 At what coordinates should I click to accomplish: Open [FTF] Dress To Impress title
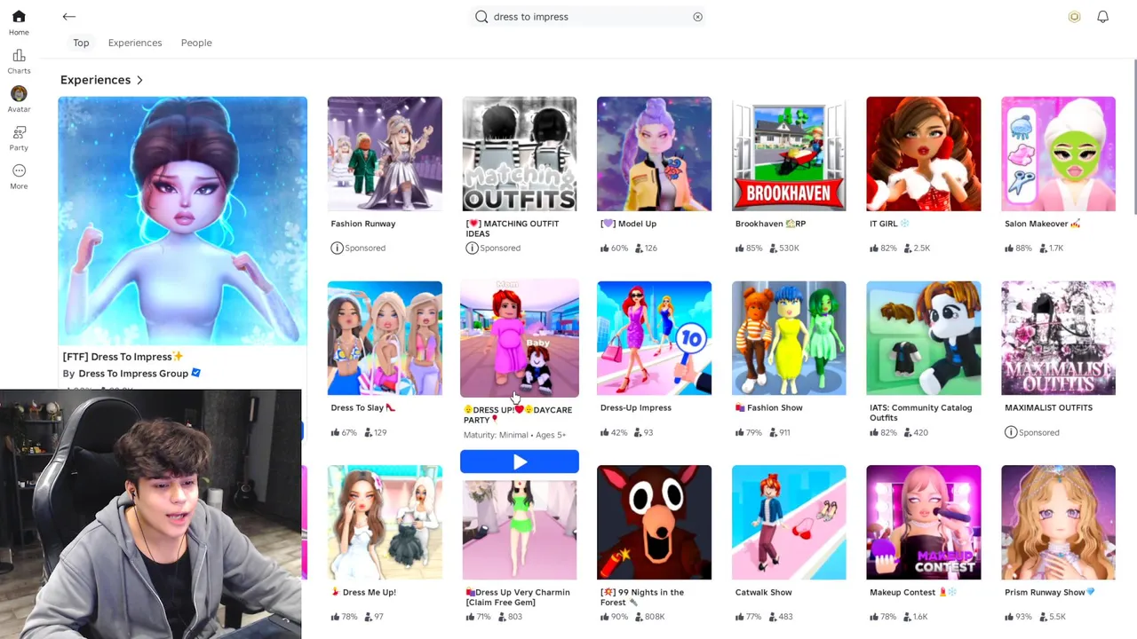(x=123, y=357)
